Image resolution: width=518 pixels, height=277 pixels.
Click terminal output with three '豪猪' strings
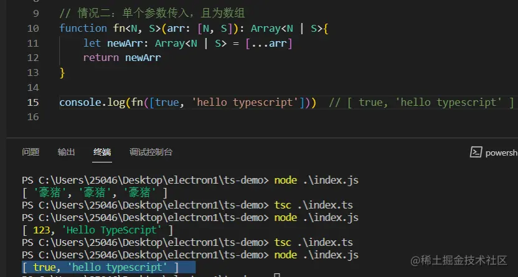click(95, 193)
